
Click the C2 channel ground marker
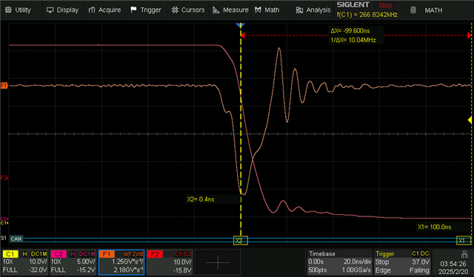click(x=4, y=219)
